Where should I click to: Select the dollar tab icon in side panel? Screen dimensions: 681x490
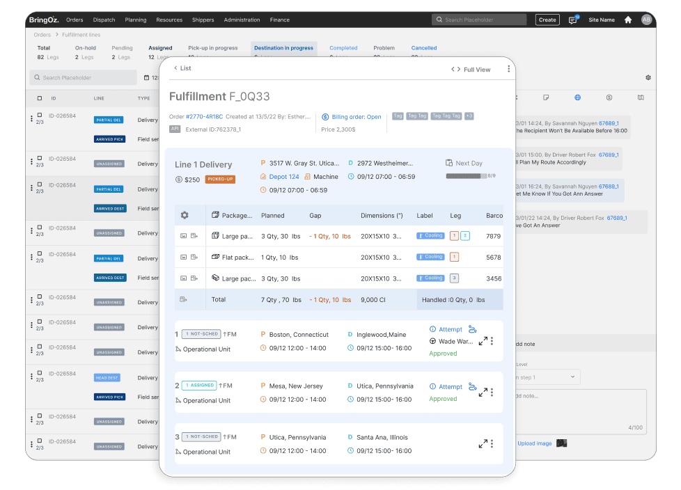click(x=609, y=97)
